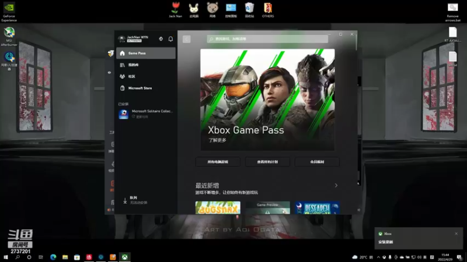Maximize the Xbox app window
The width and height of the screenshot is (467, 262).
coord(341,34)
